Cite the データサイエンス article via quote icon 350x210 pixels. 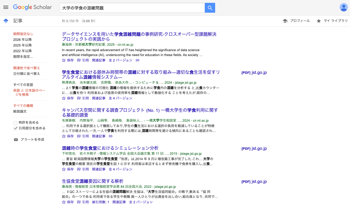click(x=79, y=60)
